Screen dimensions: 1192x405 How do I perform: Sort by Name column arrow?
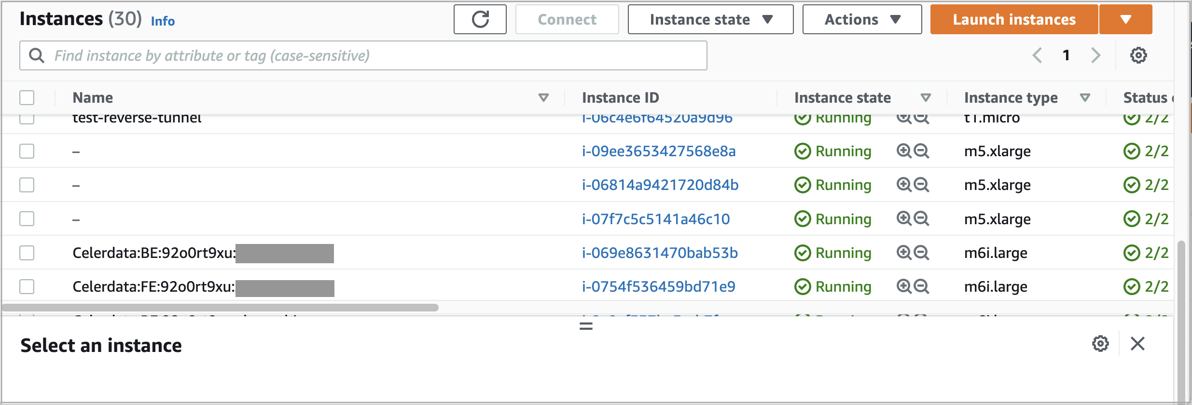(x=543, y=98)
